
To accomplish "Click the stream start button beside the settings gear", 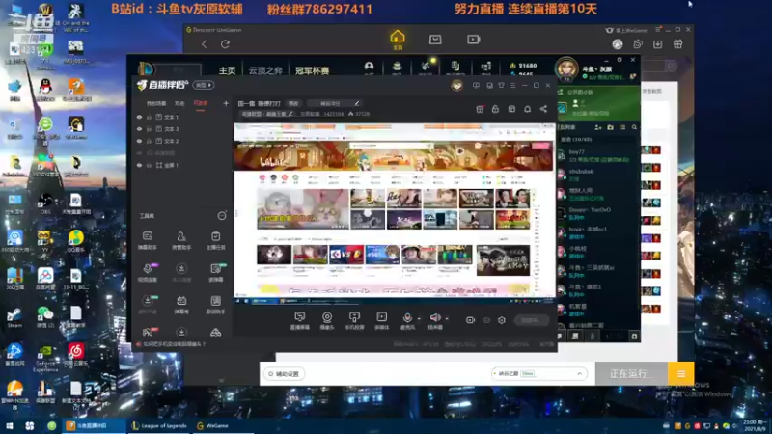I will tap(532, 320).
